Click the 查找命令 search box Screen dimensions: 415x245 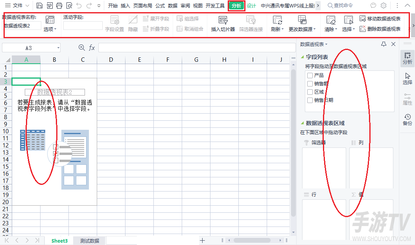pos(340,6)
